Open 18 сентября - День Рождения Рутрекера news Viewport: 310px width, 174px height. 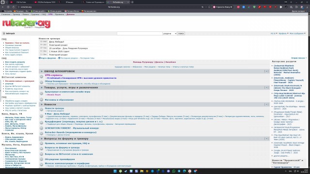68,48
